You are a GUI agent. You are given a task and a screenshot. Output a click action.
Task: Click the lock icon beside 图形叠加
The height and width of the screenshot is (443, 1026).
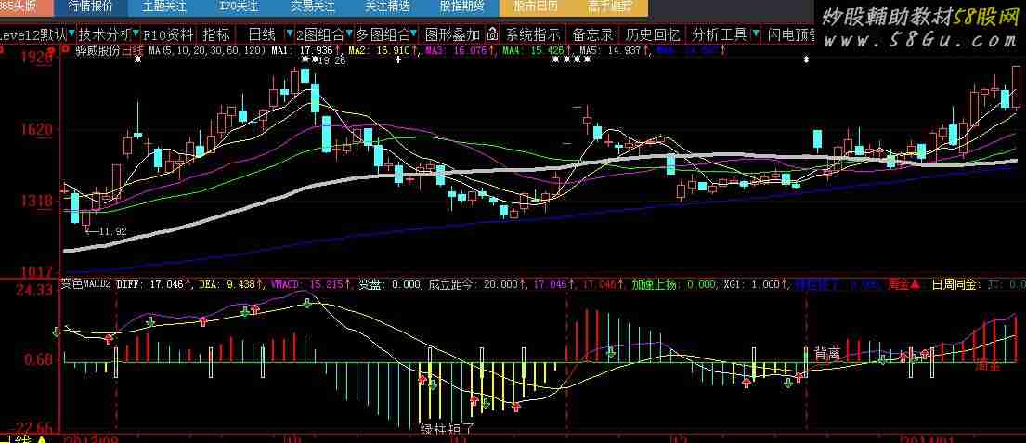click(x=493, y=34)
